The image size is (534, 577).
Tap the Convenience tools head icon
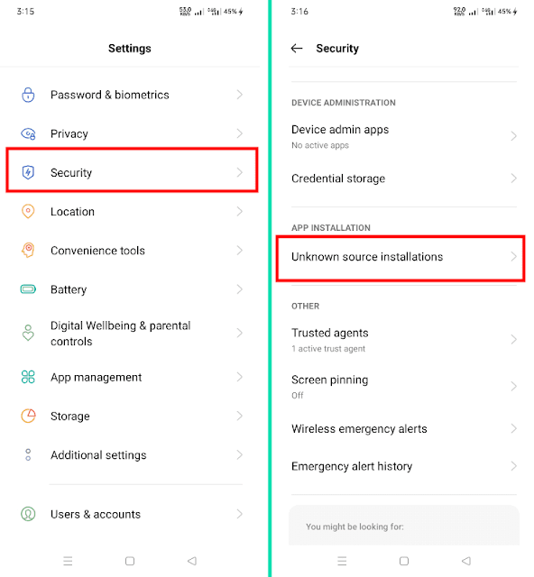point(28,251)
